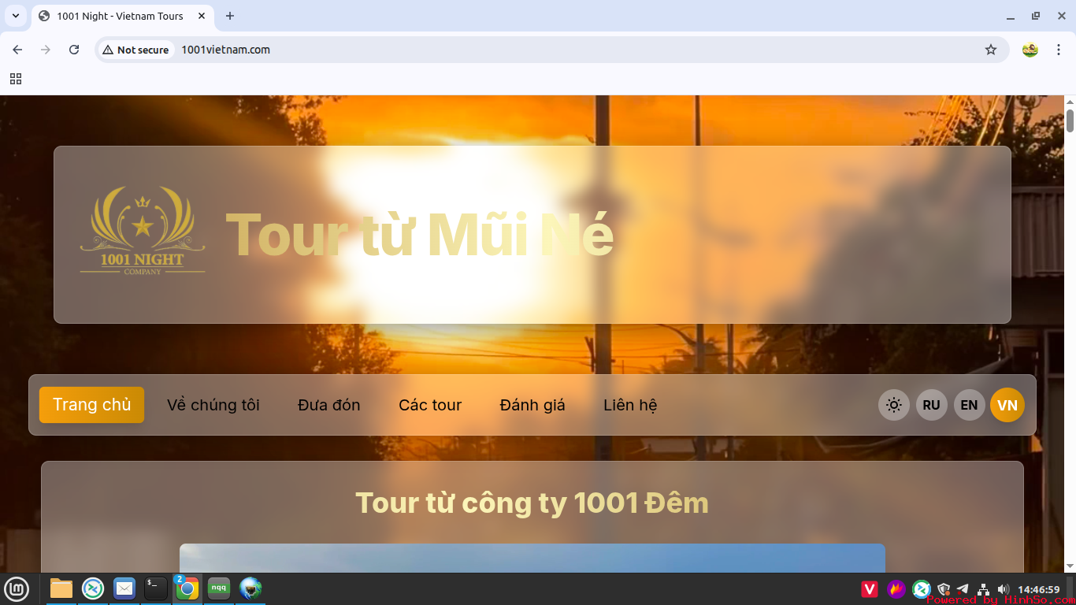
Task: Open Telegram from the system tray
Action: (x=963, y=588)
